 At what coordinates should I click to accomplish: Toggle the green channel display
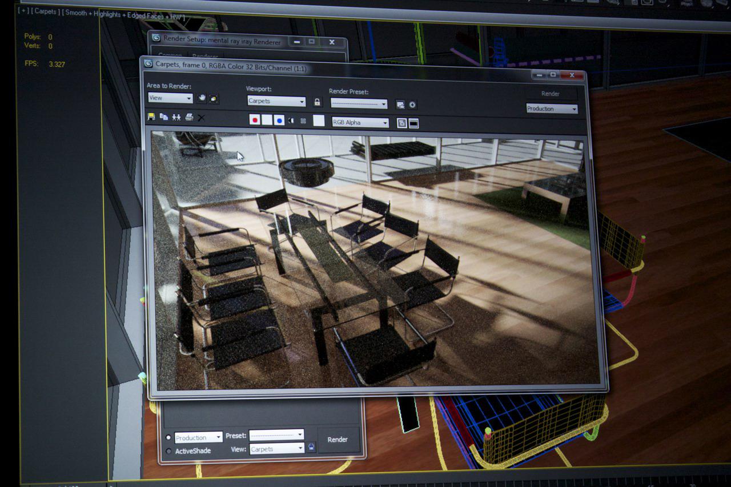pos(267,120)
